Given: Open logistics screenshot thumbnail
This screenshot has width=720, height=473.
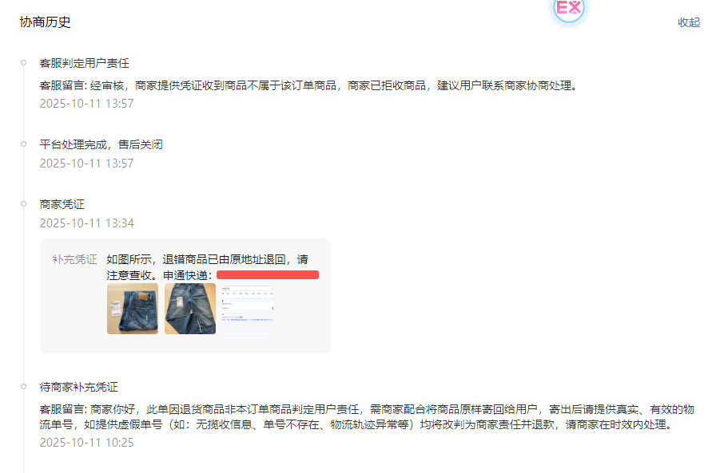Looking at the screenshot, I should pyautogui.click(x=248, y=309).
